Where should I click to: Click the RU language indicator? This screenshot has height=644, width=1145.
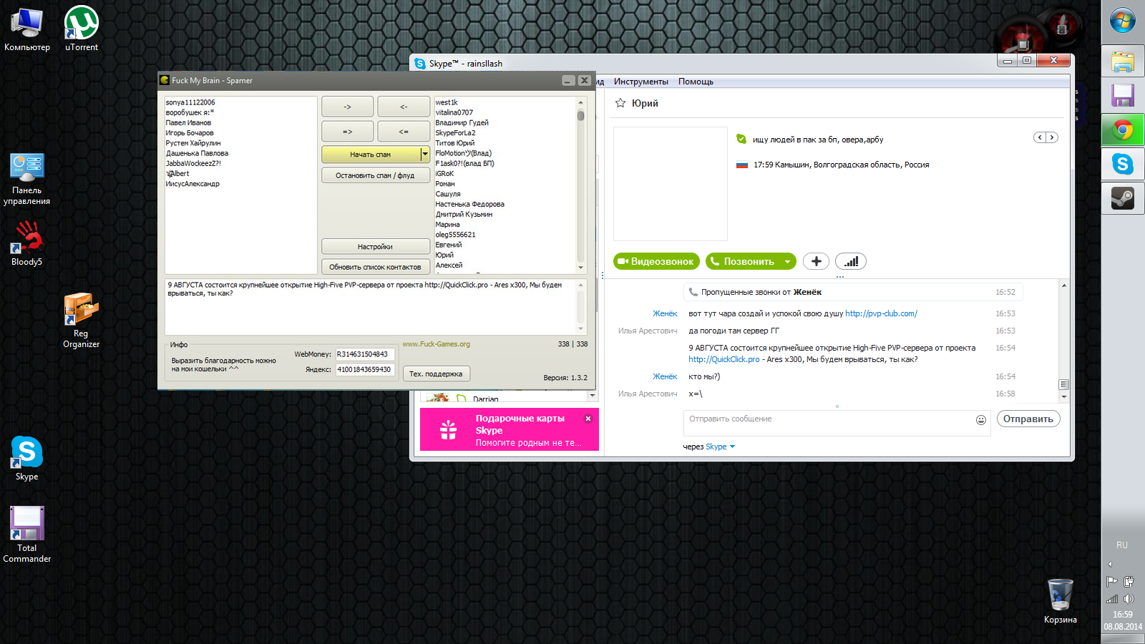[x=1122, y=545]
